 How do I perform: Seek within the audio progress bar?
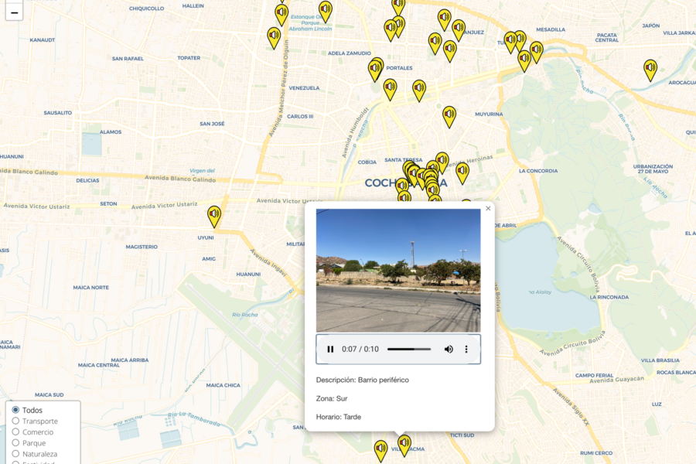pos(409,349)
